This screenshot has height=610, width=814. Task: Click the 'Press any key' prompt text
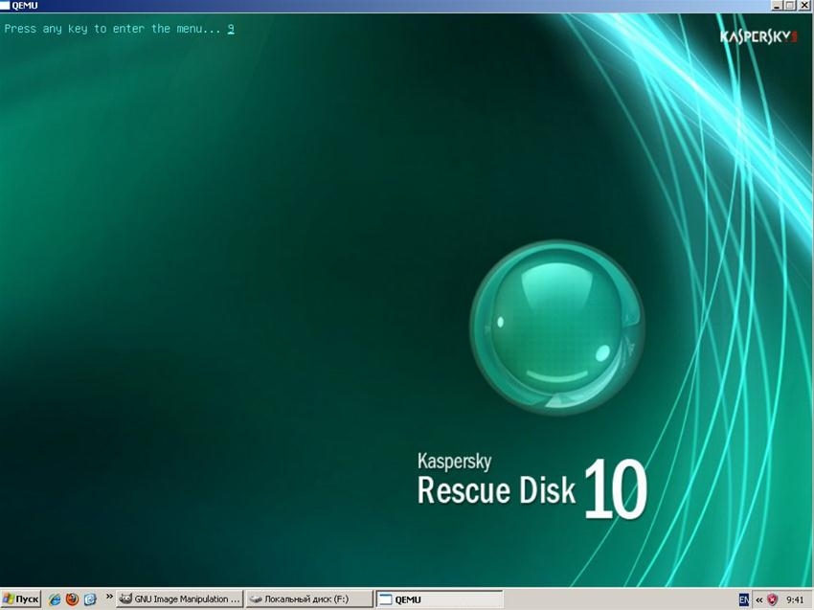[x=113, y=29]
